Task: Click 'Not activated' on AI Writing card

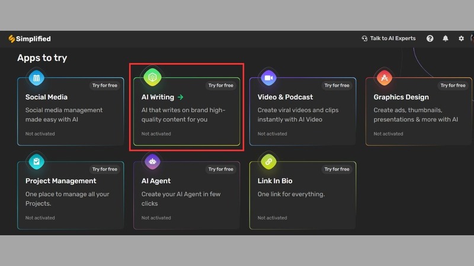Action: (156, 134)
